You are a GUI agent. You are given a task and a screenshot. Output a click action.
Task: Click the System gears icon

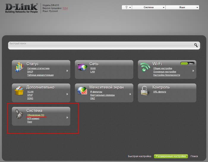(19, 115)
